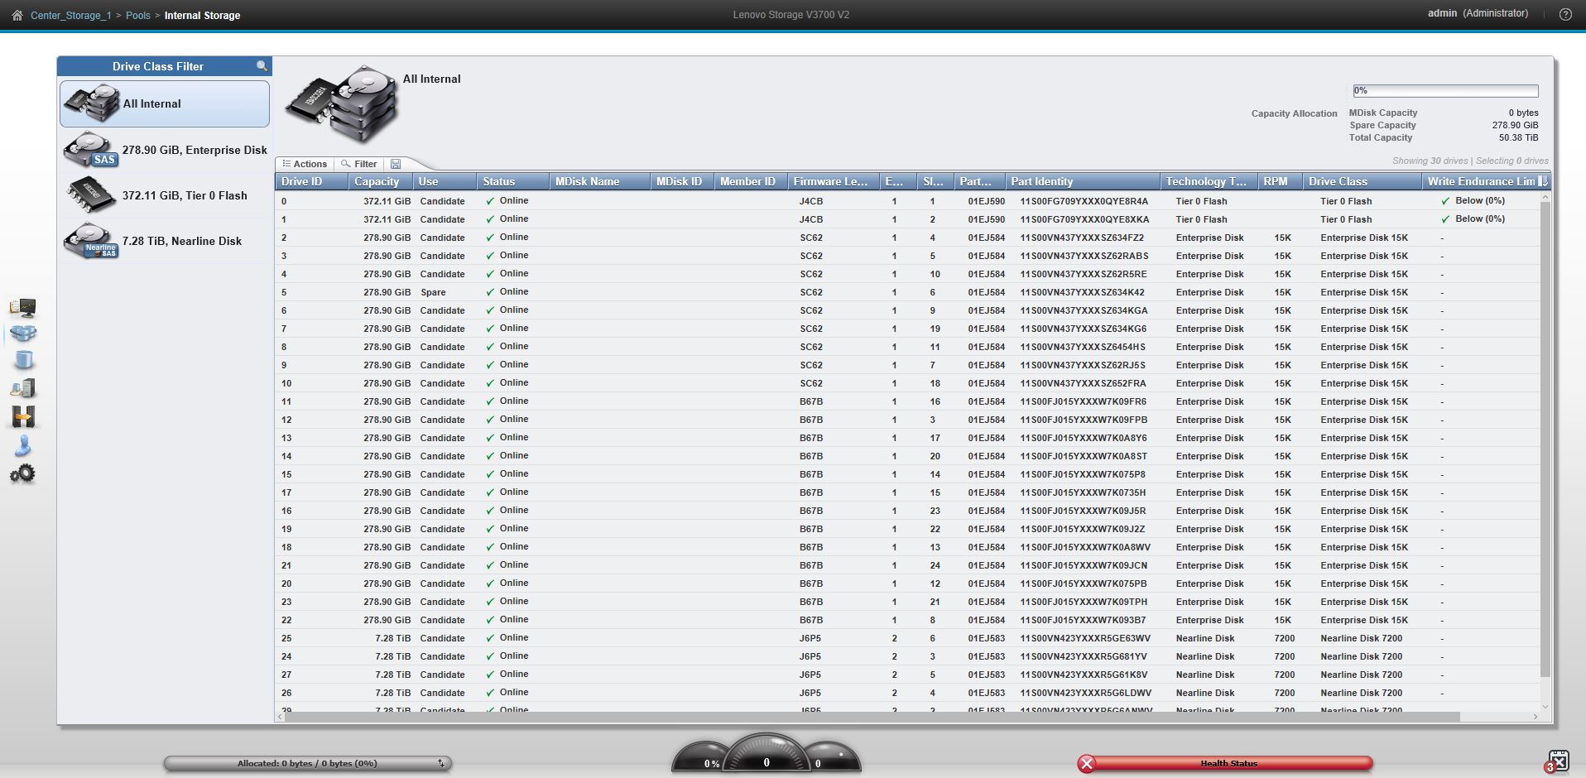
Task: Open the Hosts server icon in sidebar
Action: 22,388
